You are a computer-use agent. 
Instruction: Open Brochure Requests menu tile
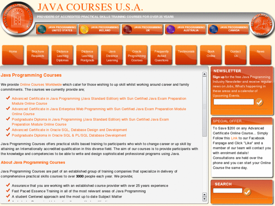point(37,55)
